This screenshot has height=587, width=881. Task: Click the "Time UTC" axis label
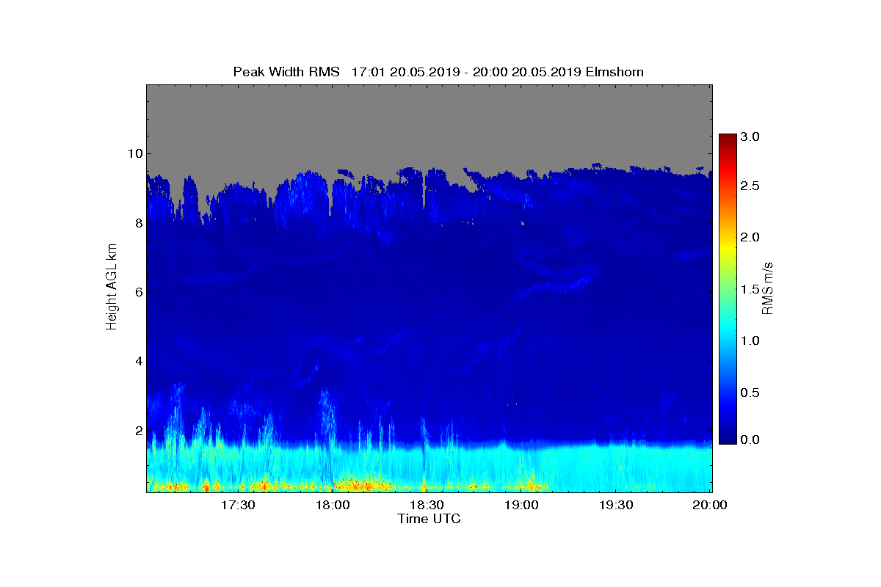[x=429, y=519]
